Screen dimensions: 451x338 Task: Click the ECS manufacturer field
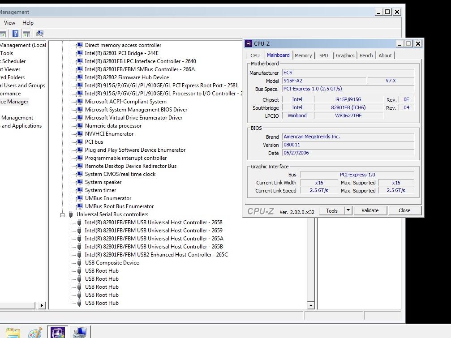[348, 73]
